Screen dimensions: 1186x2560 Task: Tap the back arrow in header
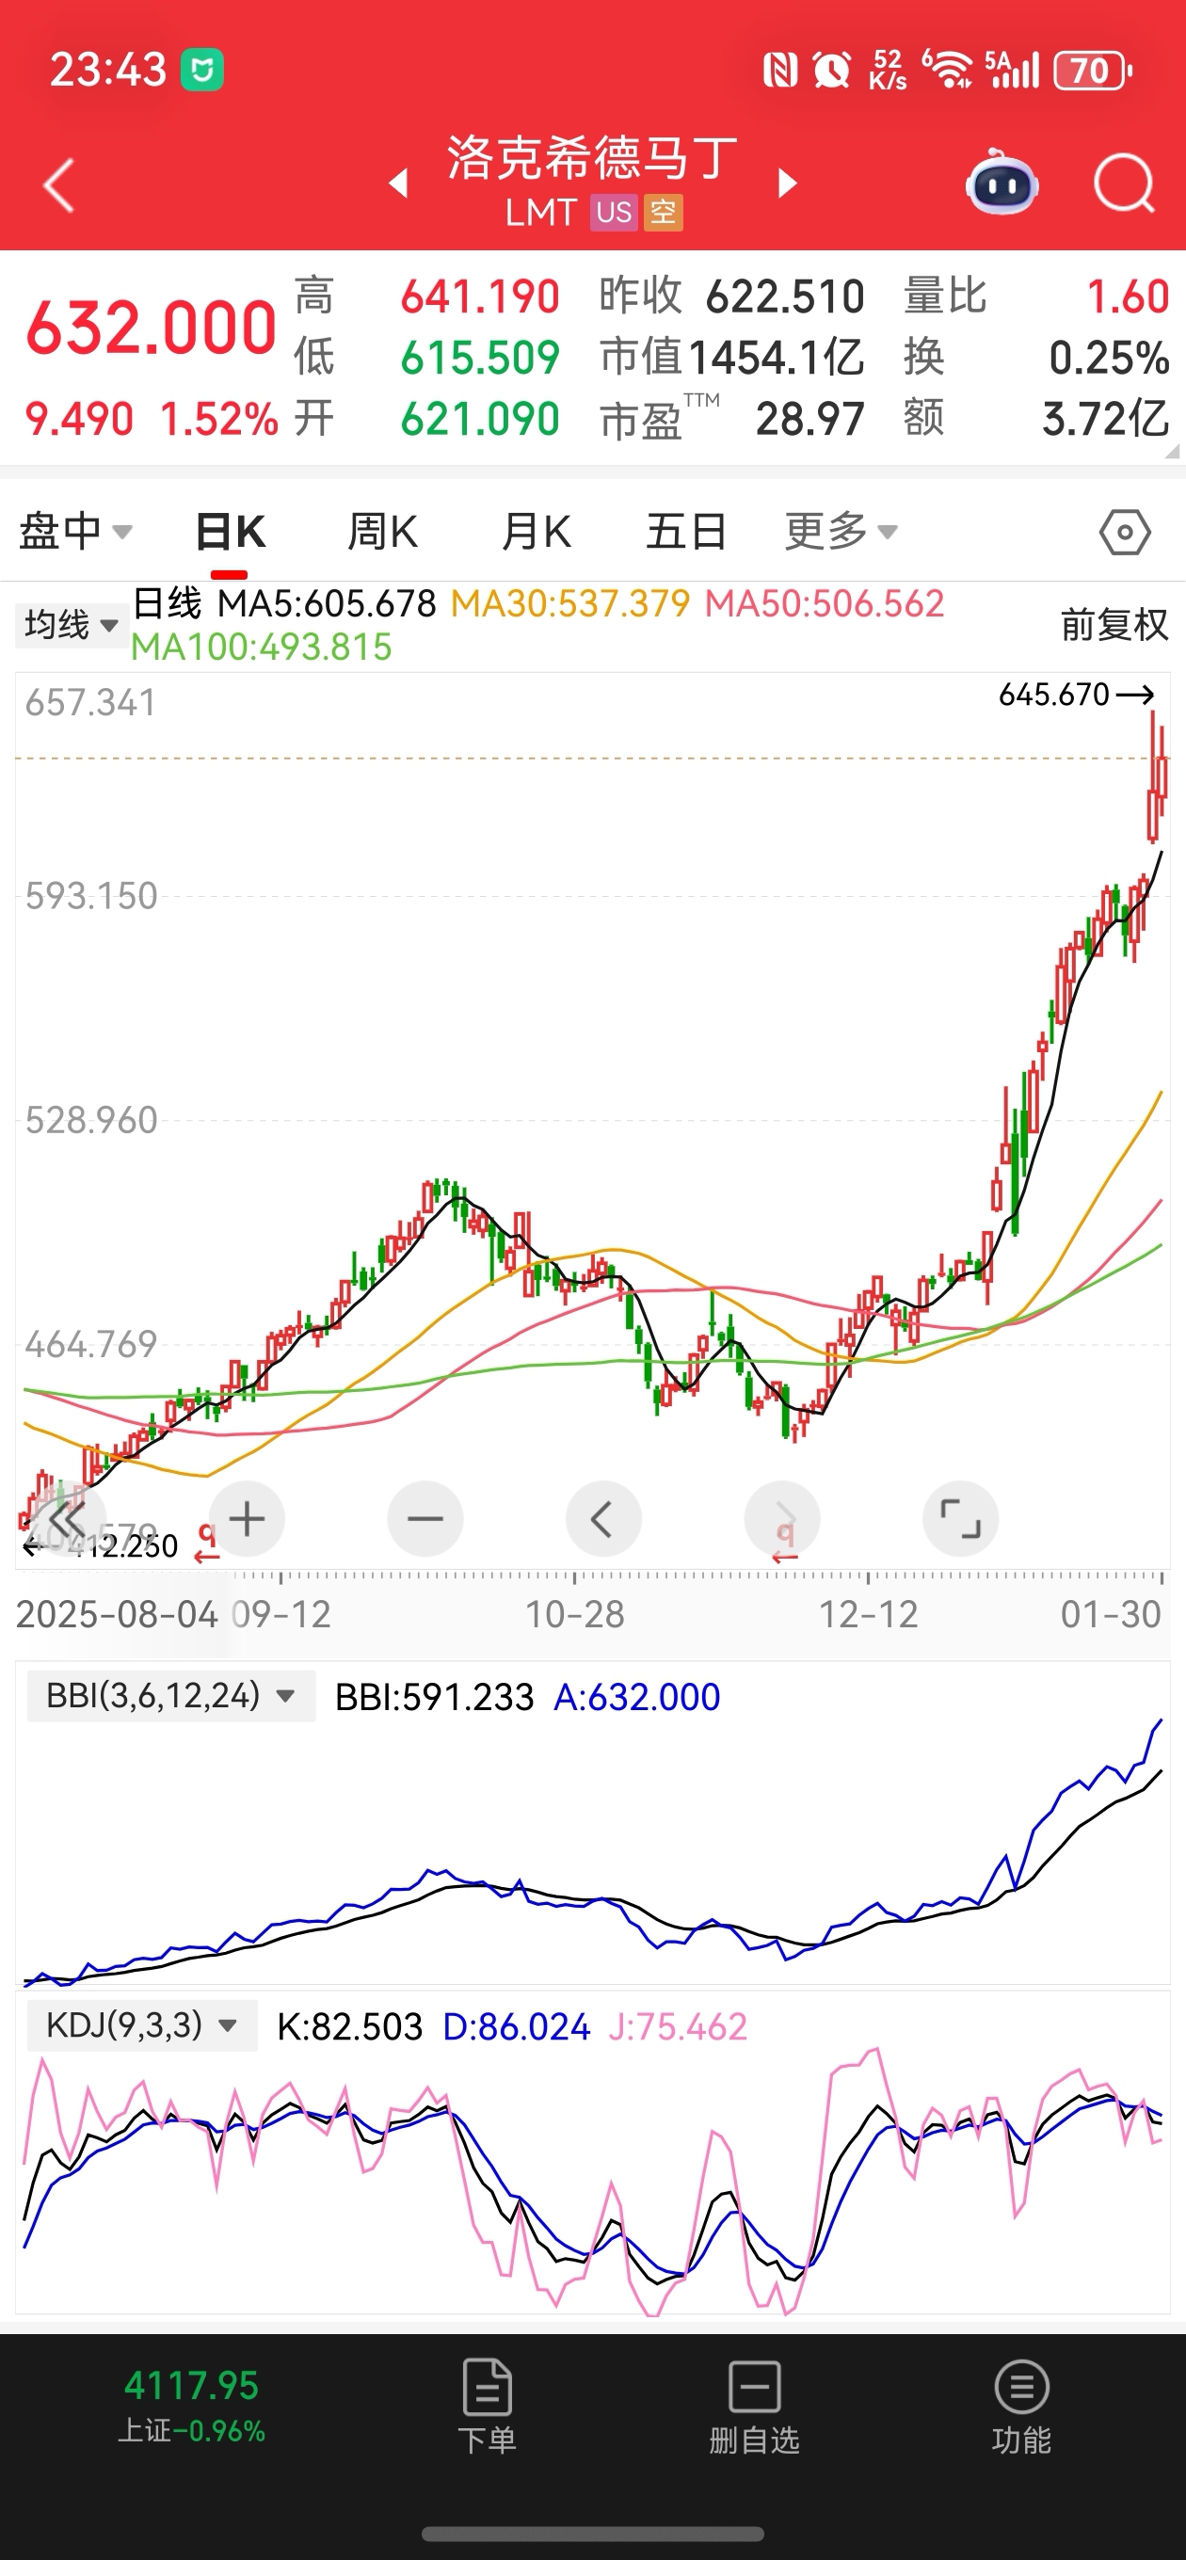coord(59,184)
